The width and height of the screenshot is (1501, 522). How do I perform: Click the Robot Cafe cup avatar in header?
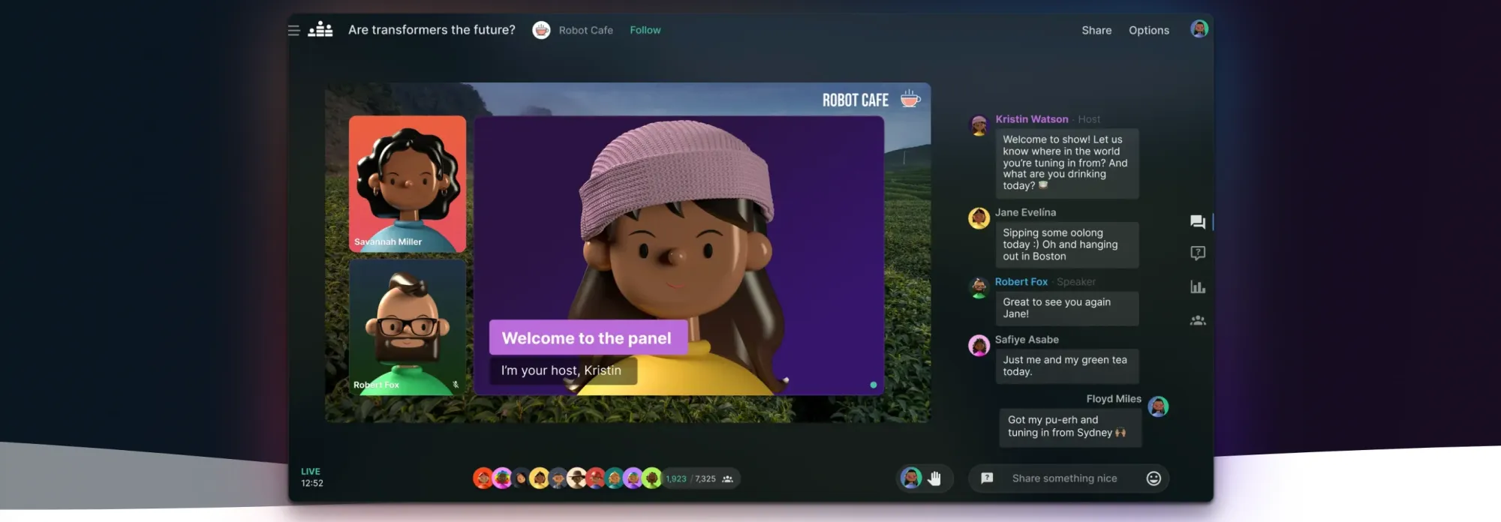(x=541, y=30)
